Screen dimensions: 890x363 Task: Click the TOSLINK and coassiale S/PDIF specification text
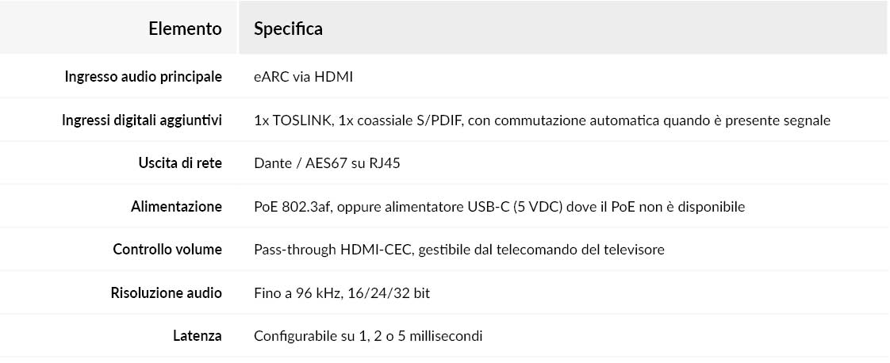[542, 120]
